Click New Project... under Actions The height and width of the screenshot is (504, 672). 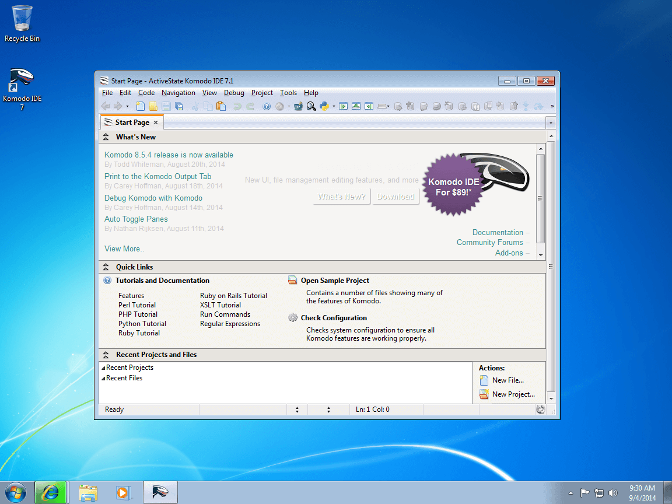pos(513,394)
